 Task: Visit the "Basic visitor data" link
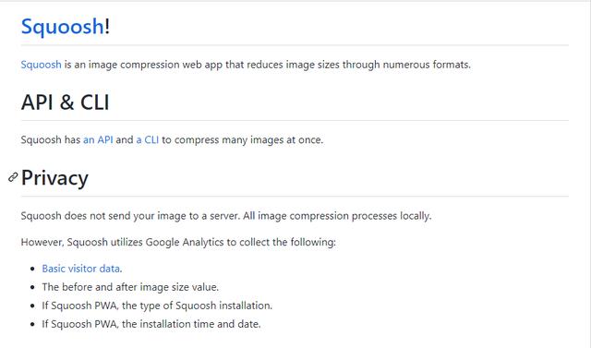(x=82, y=269)
